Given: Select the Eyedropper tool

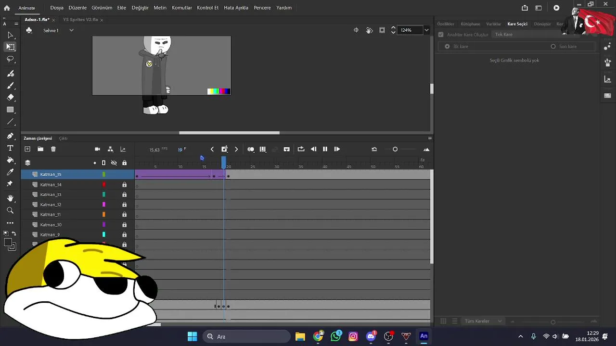Looking at the screenshot, I should (x=11, y=172).
